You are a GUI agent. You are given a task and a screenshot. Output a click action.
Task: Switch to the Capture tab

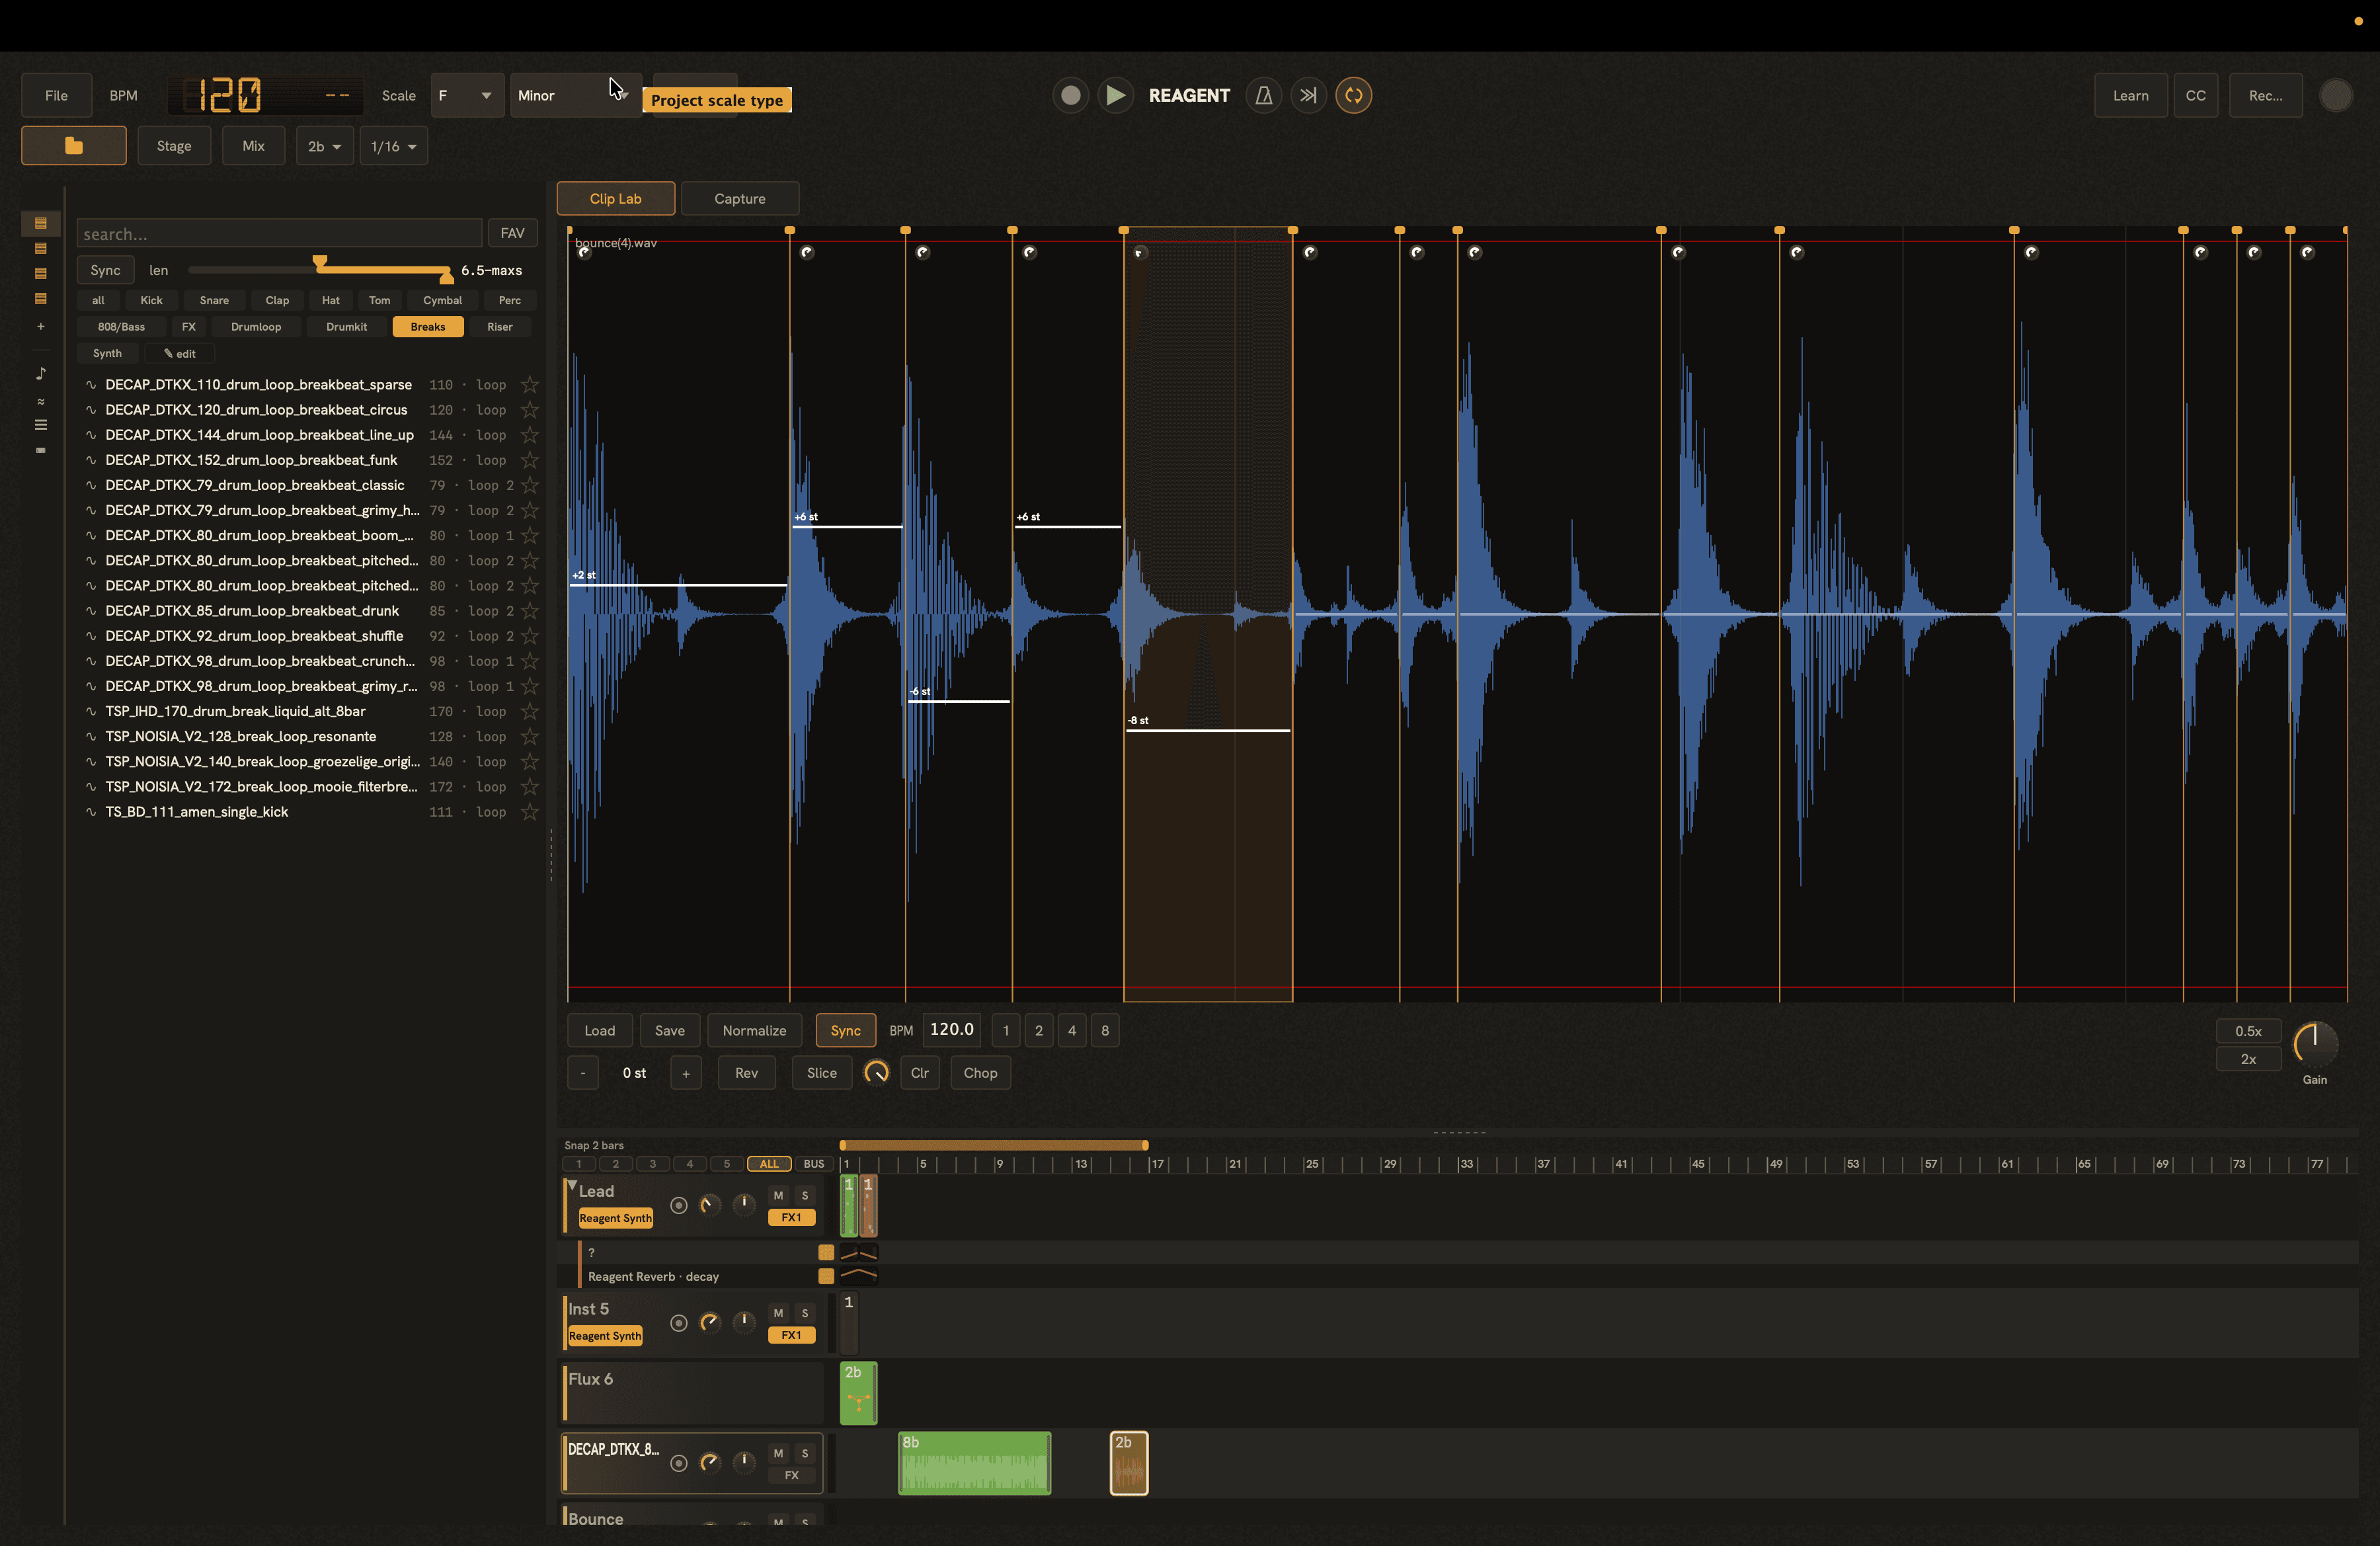coord(740,198)
